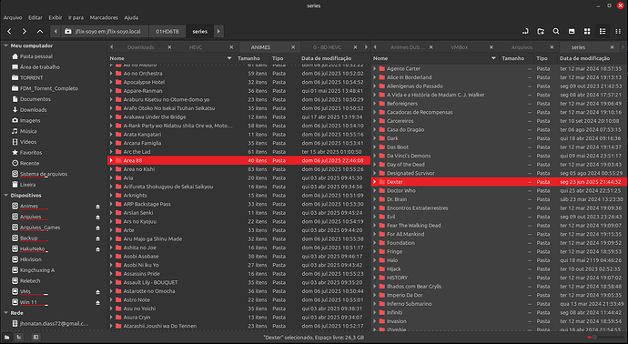Viewport: 628px width, 344px height.
Task: Show tree view in sidebar
Action: click(19, 338)
